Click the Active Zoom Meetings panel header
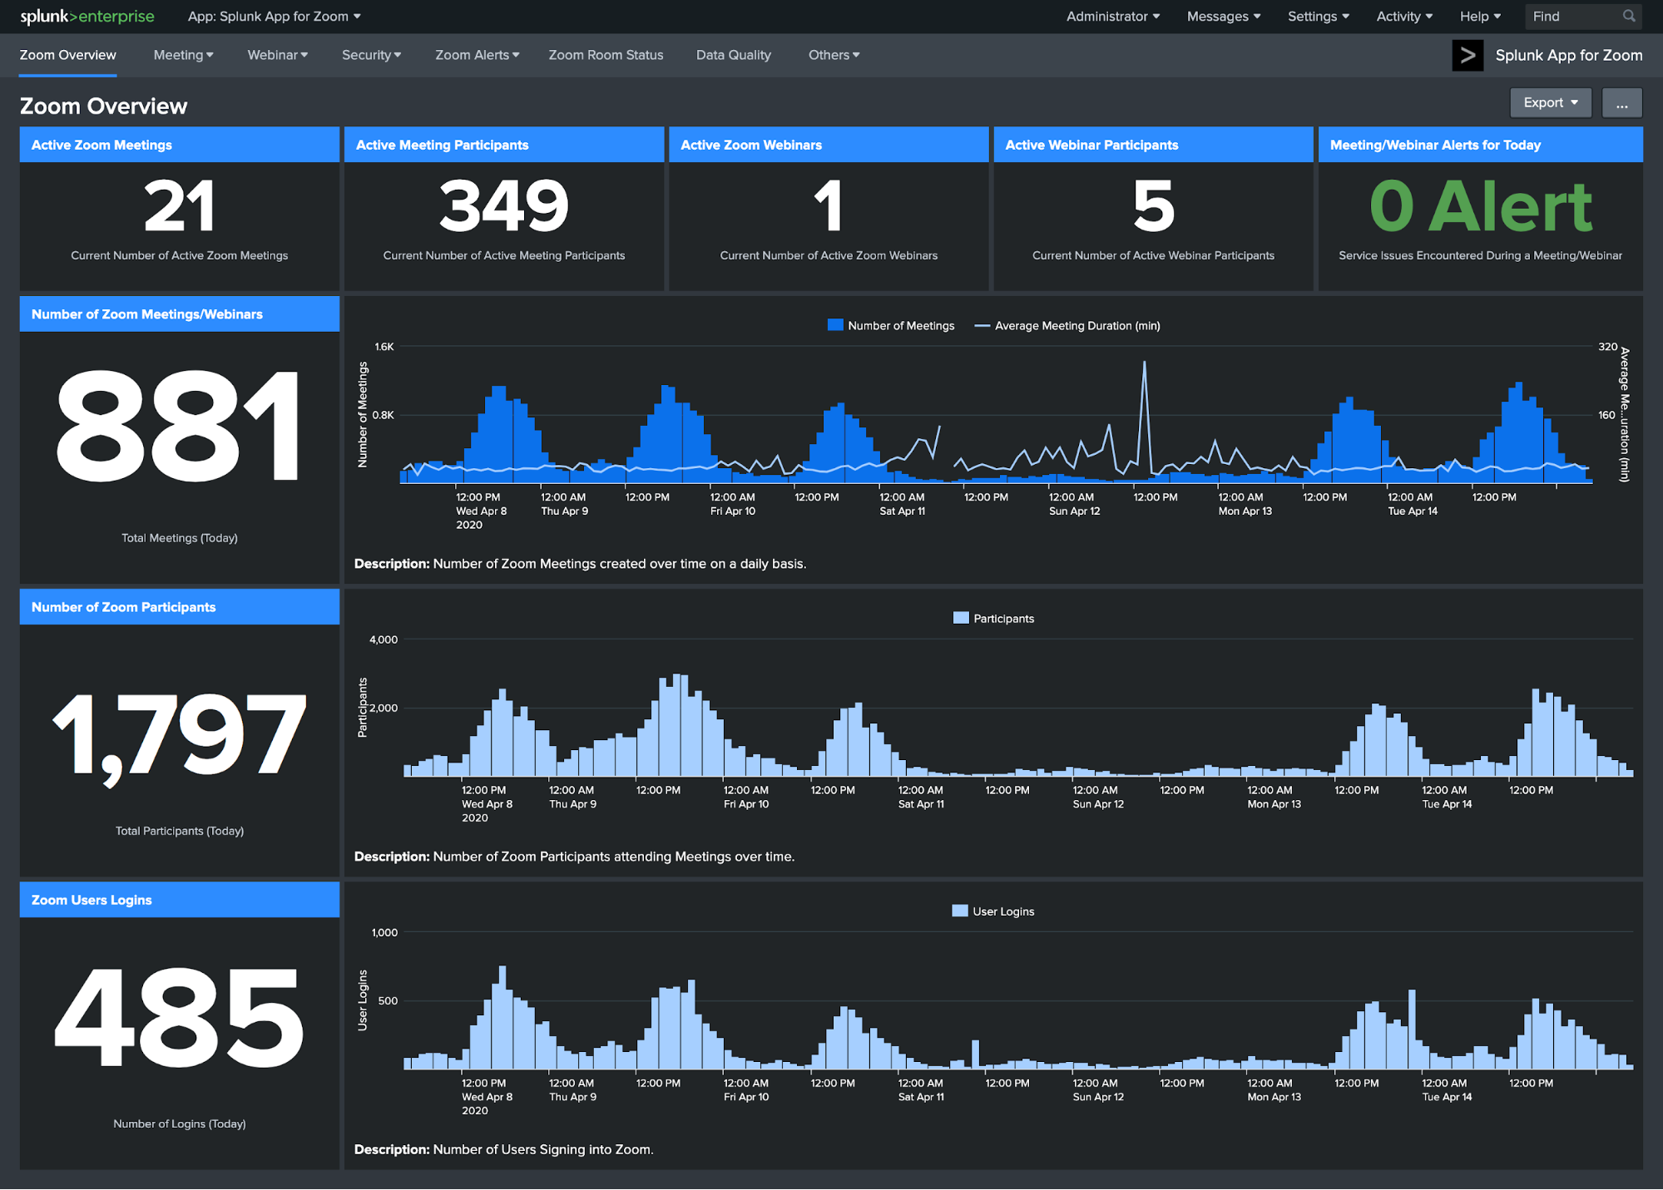The image size is (1663, 1190). click(180, 145)
